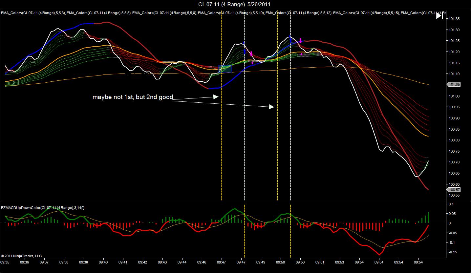Screen dimensions: 471x273
Task: Click the 09:42 time axis label
Action: (x=143, y=262)
